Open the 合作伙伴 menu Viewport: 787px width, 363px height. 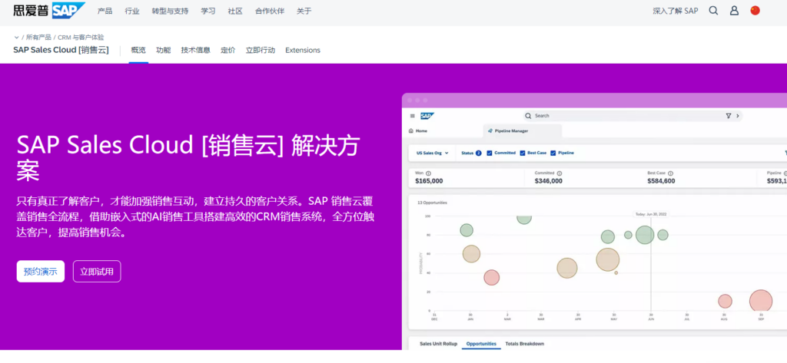pos(270,11)
